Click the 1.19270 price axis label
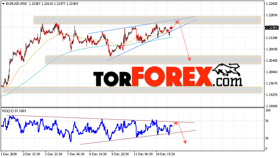The height and width of the screenshot is (158, 280). click(x=272, y=95)
